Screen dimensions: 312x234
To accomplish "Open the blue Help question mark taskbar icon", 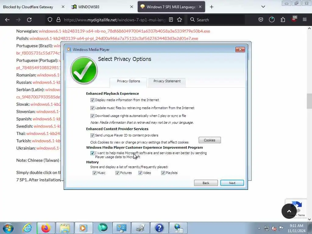I will 159,228.
